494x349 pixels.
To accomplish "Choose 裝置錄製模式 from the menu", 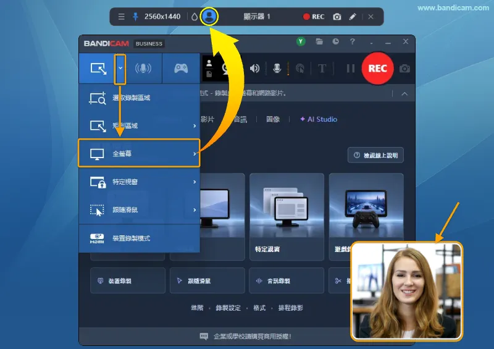I will pos(140,238).
